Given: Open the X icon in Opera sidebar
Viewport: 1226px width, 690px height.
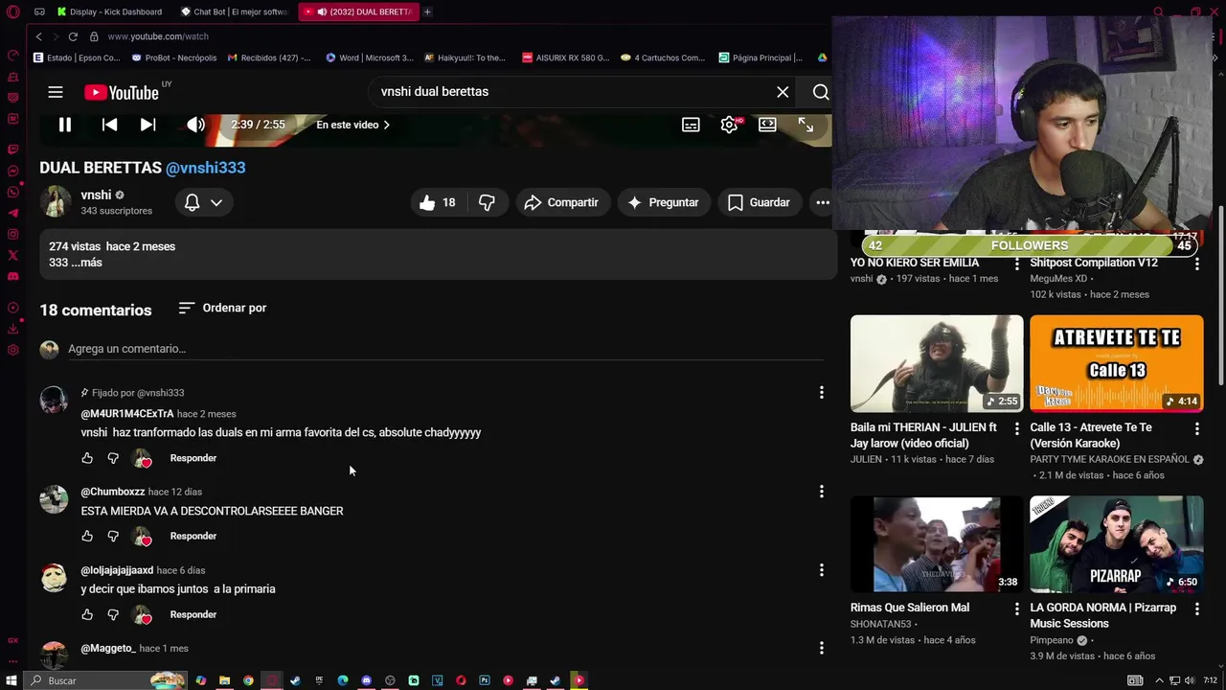Looking at the screenshot, I should point(12,255).
